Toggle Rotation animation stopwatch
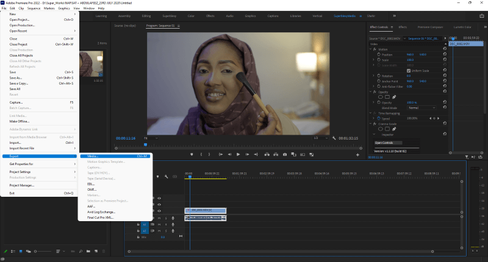488x262 pixels. coord(379,76)
